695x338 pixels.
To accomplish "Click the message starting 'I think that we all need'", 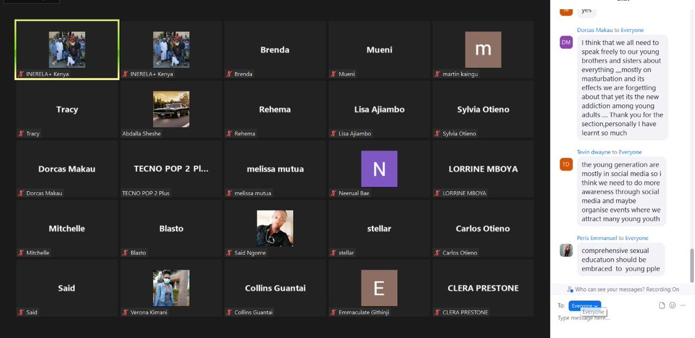I will coord(623,88).
